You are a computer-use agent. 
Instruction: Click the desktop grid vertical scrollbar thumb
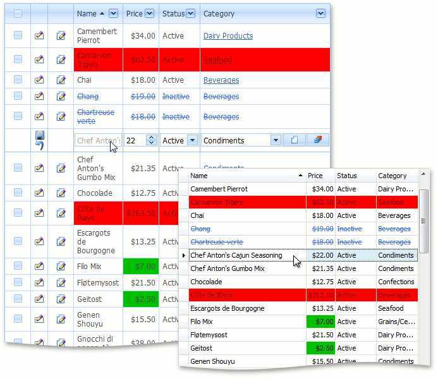(423, 221)
